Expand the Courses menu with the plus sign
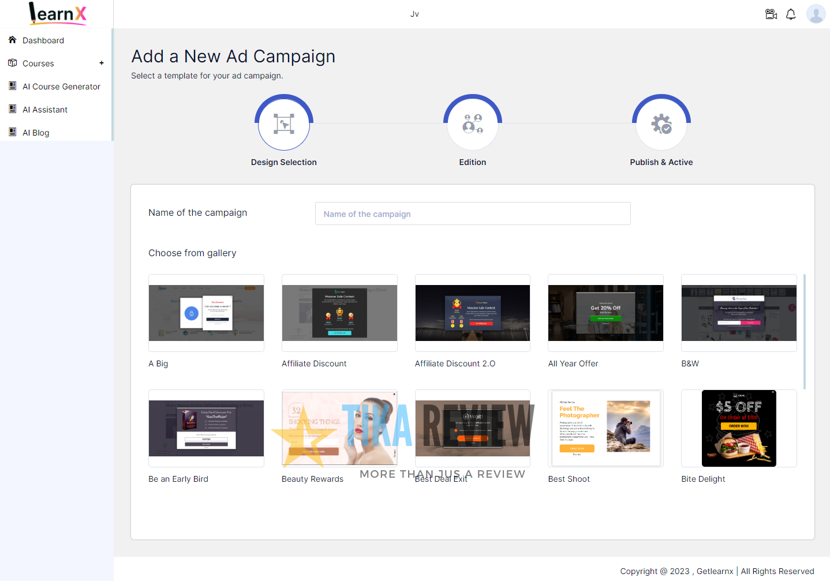830x581 pixels. pos(102,63)
